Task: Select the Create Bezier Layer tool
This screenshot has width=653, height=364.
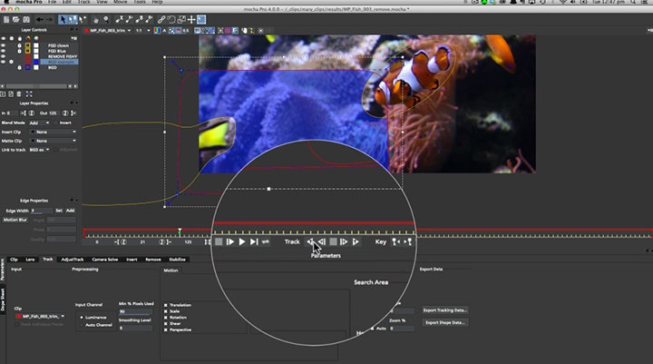Action: pos(140,20)
